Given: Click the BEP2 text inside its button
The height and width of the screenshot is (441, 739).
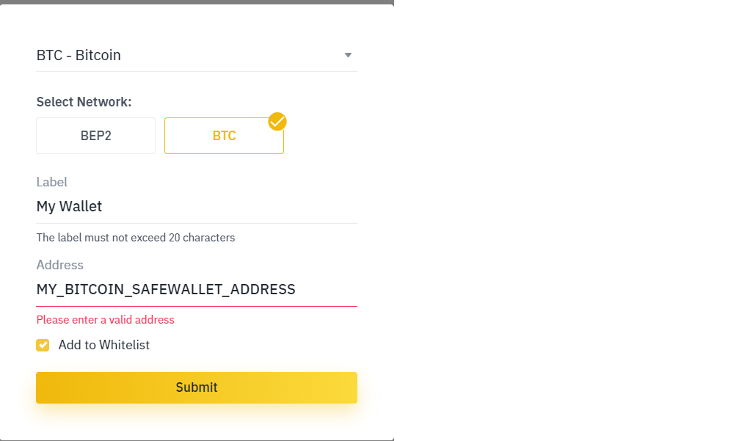Looking at the screenshot, I should pyautogui.click(x=95, y=136).
